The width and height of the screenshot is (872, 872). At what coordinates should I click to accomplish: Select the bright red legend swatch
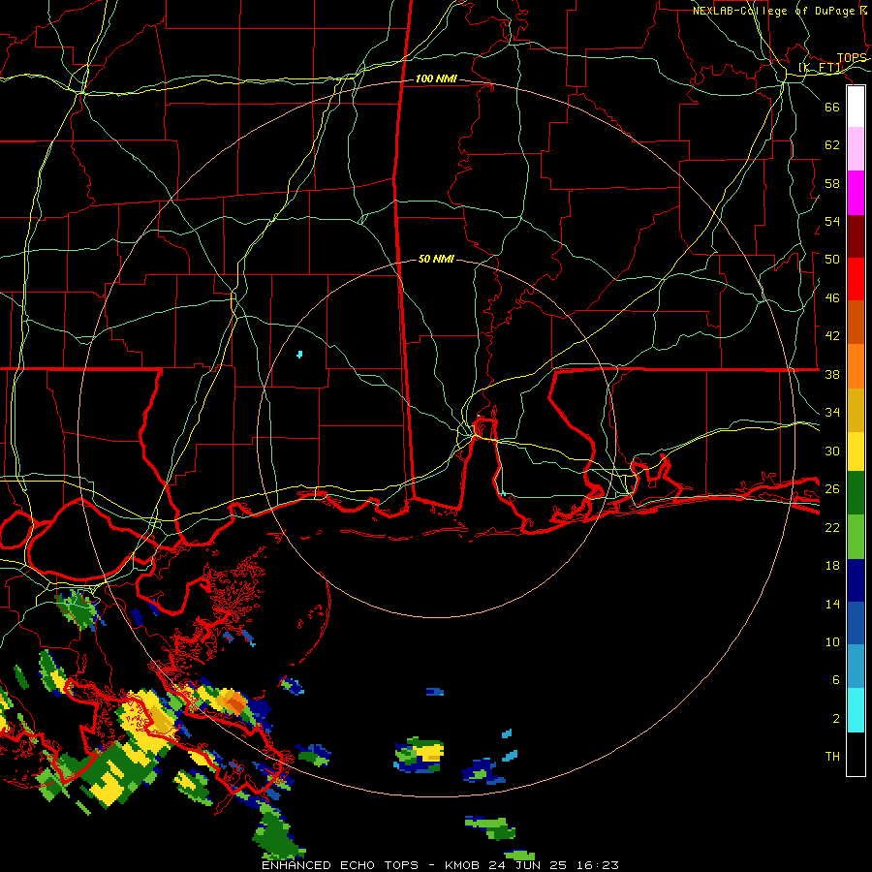[856, 279]
